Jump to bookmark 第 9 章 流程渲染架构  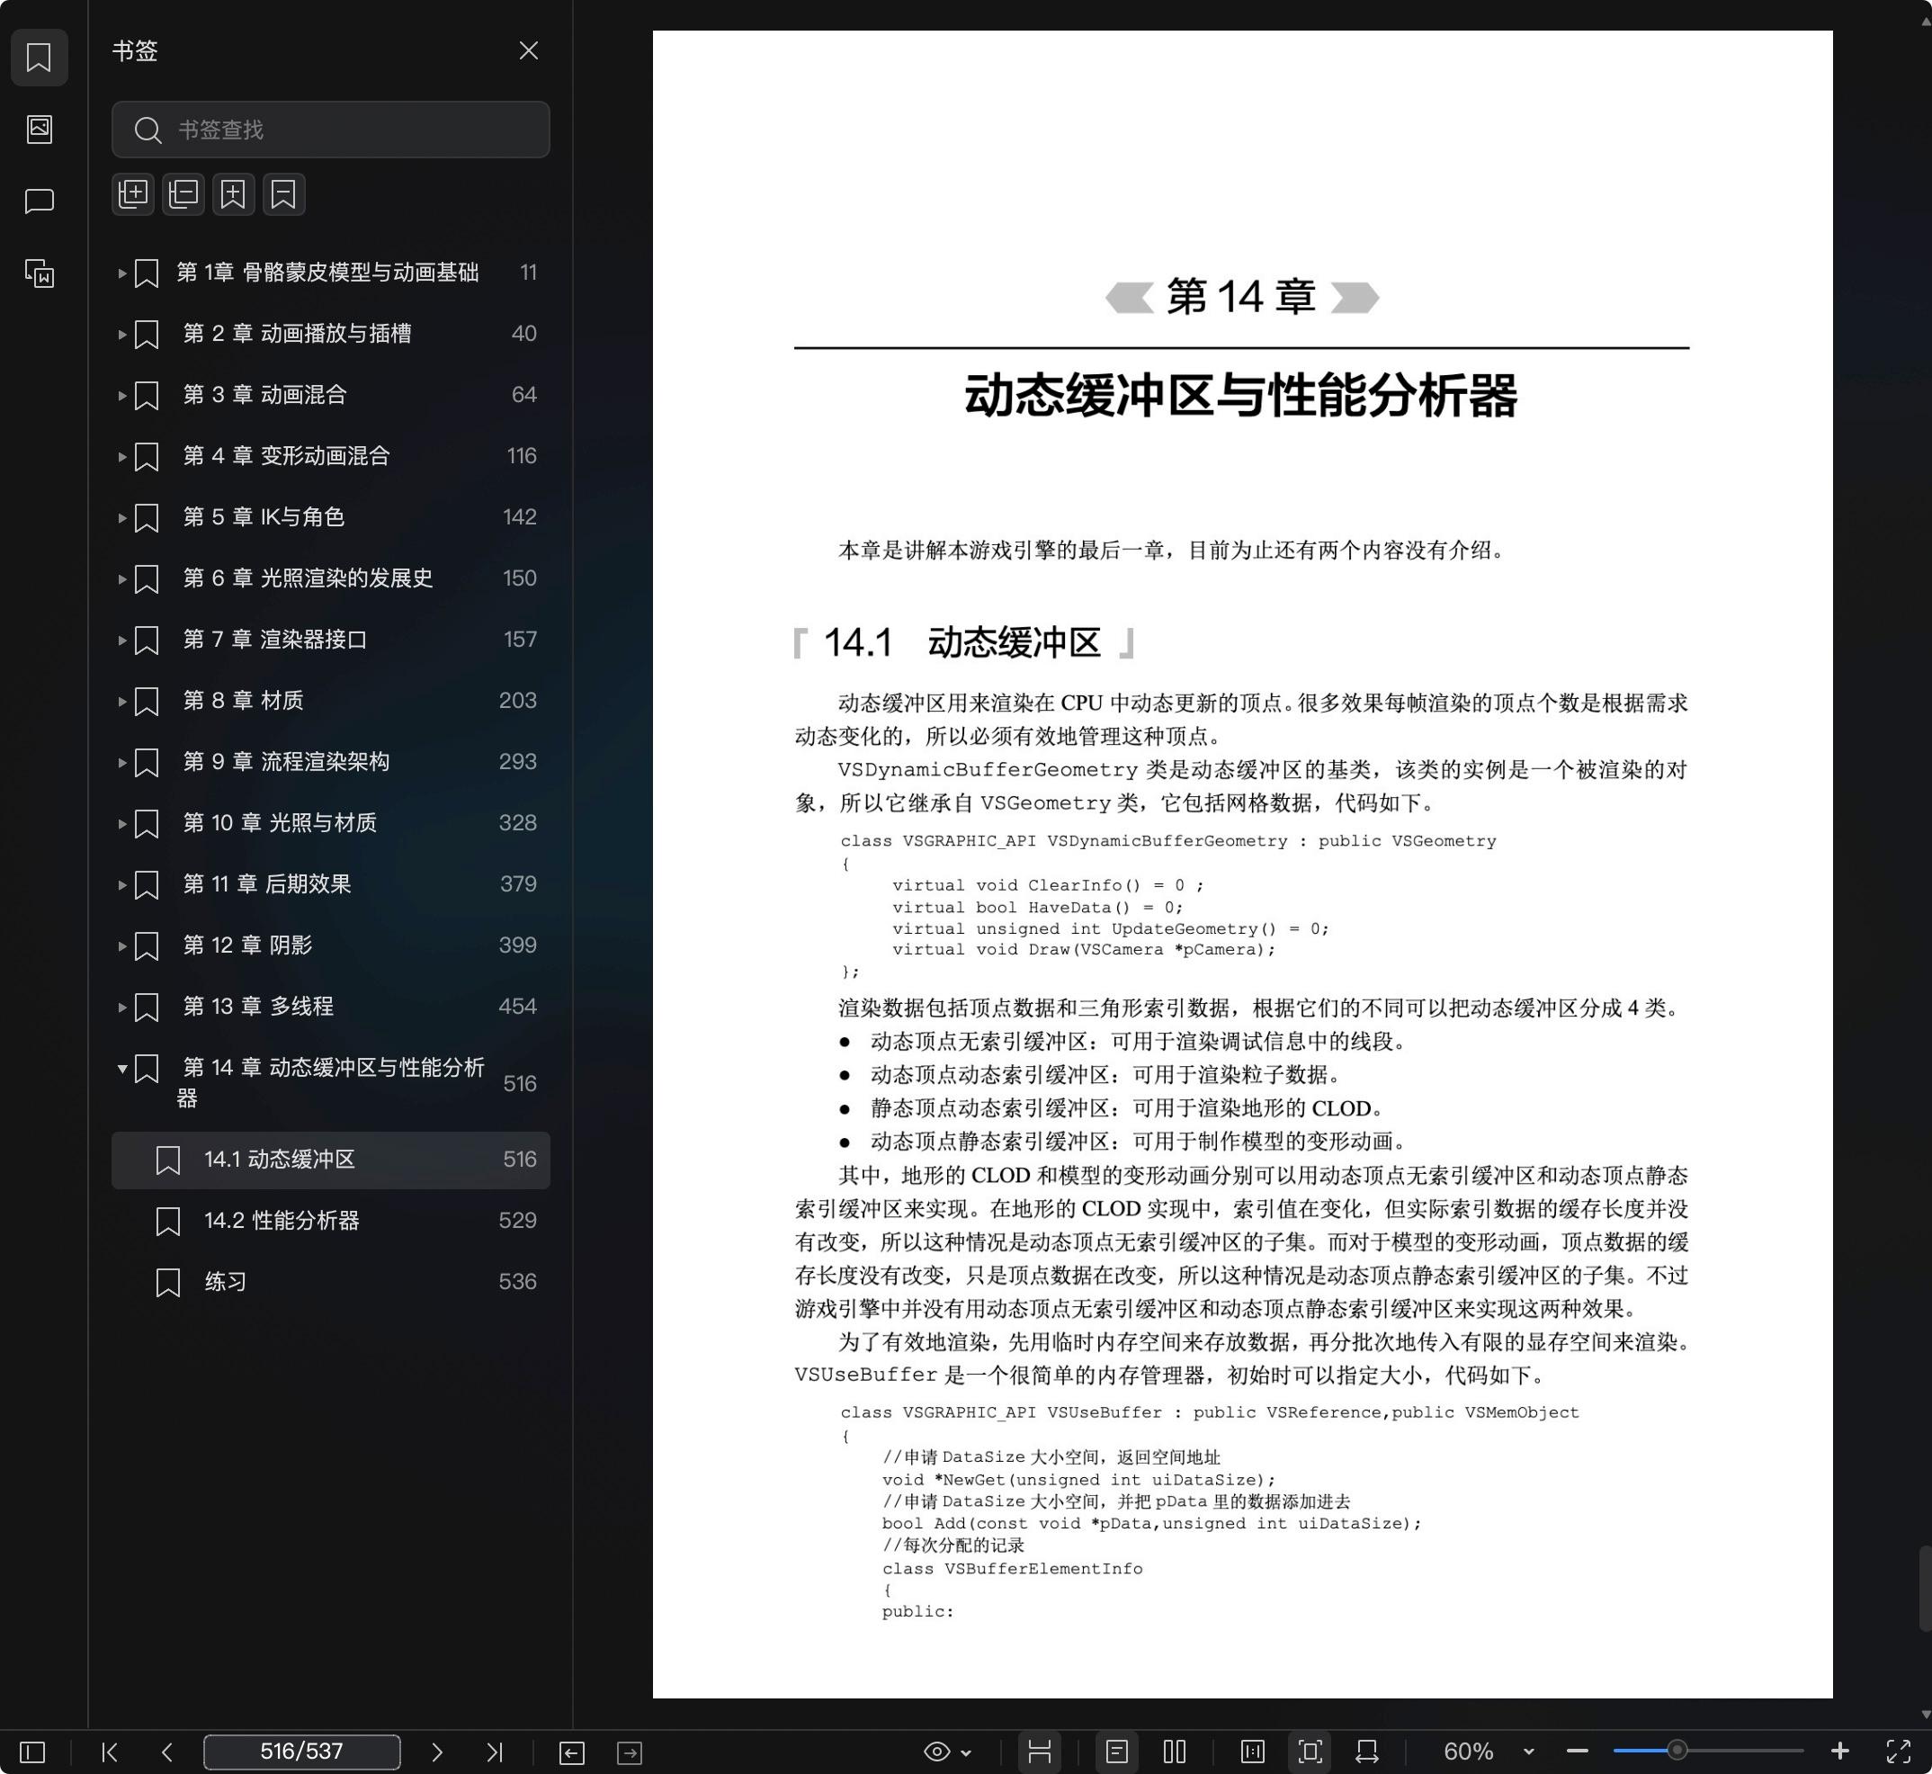pos(330,762)
